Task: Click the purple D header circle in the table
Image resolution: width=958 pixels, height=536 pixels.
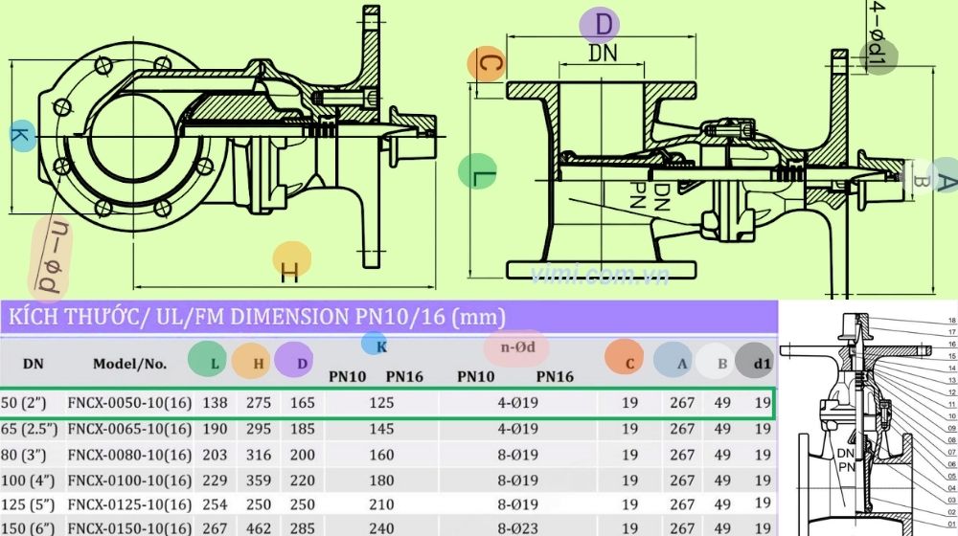Action: pyautogui.click(x=294, y=360)
